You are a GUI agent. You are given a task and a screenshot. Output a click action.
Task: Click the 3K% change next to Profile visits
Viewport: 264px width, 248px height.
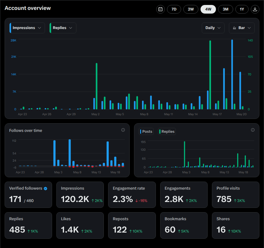239,201
